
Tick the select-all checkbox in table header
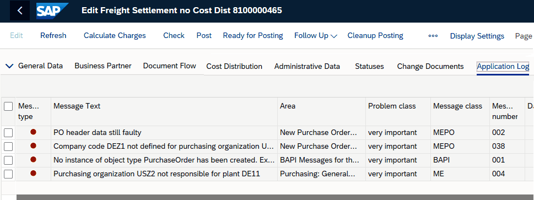8,106
